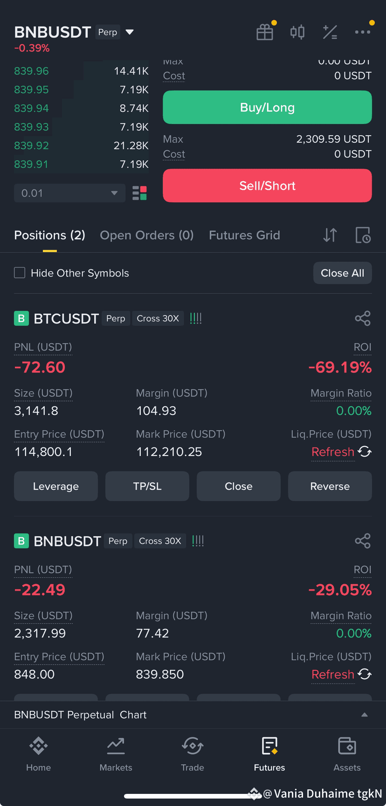
Task: Switch to the Open Orders (0) tab
Action: pyautogui.click(x=147, y=235)
